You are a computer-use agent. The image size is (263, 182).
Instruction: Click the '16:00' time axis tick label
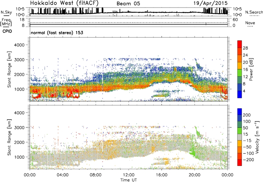[161, 175]
